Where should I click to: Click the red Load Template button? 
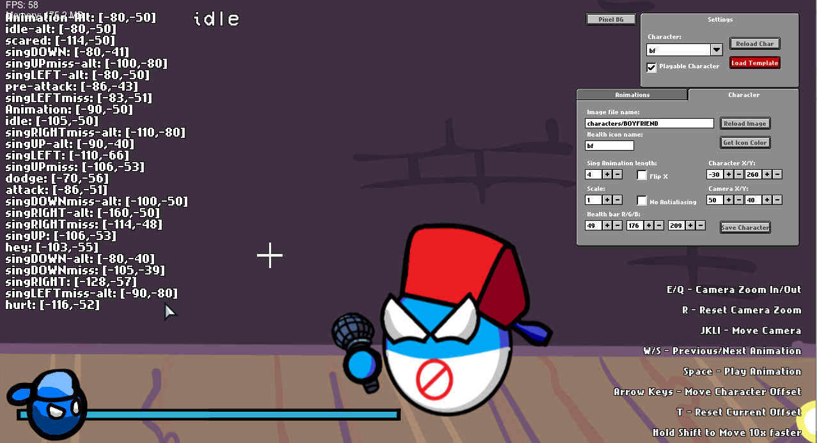coord(754,63)
